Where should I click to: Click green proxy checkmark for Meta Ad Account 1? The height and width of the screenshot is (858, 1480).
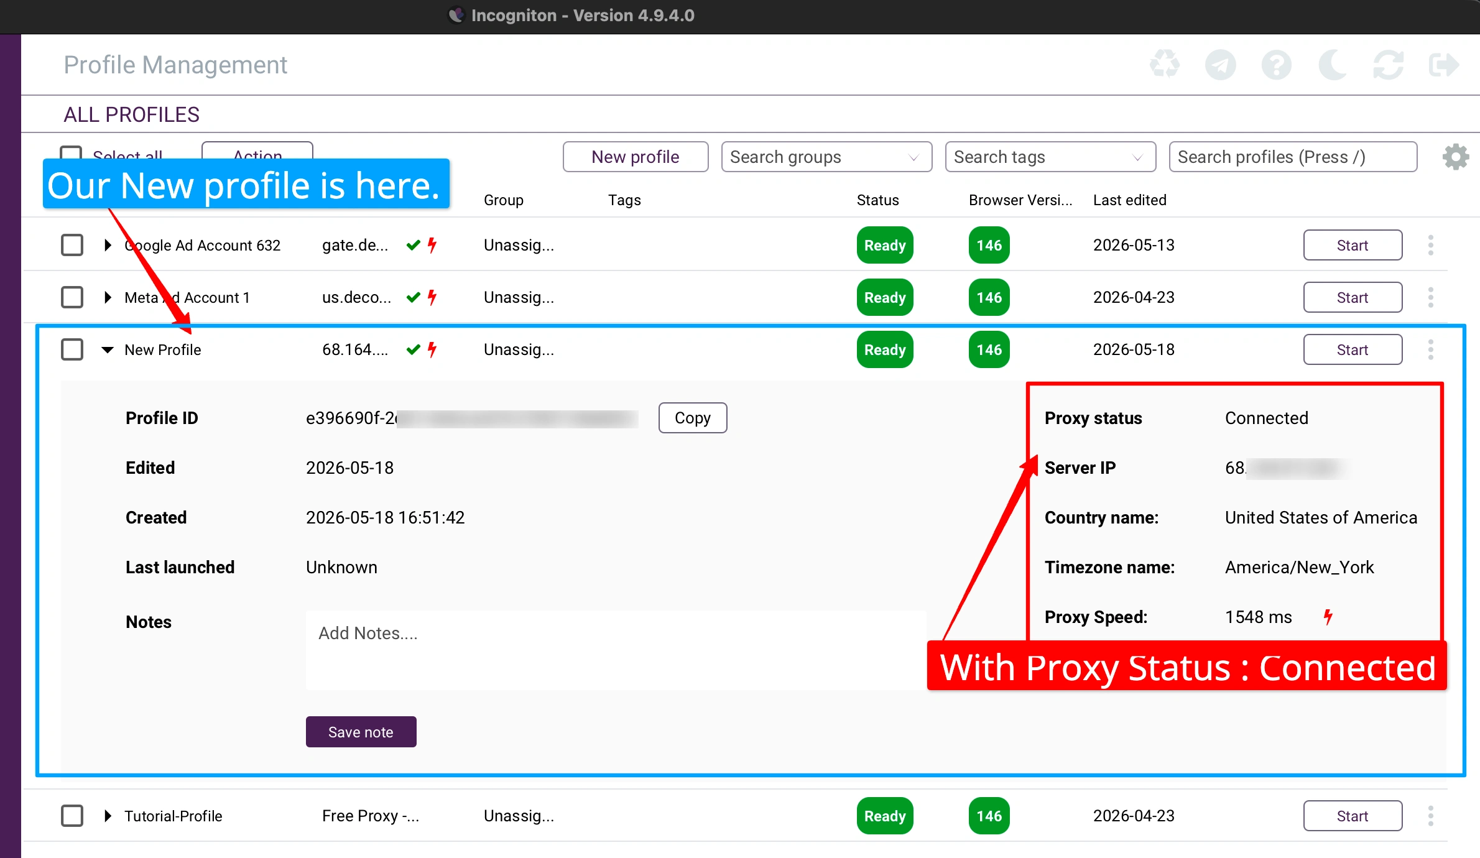tap(413, 297)
